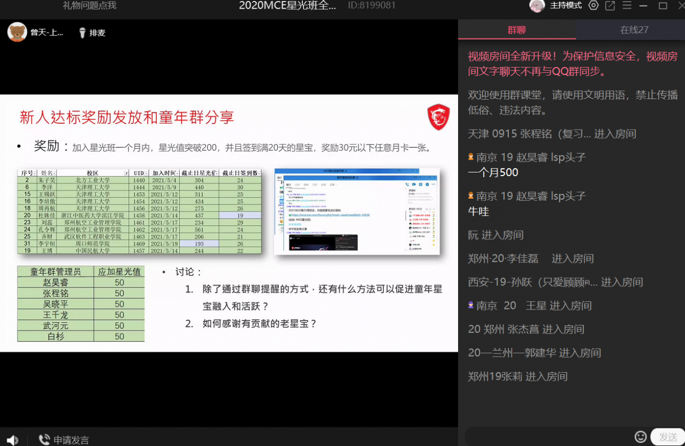This screenshot has width=685, height=446.
Task: Click the microphone icon next to 排麦
Action: (x=82, y=33)
